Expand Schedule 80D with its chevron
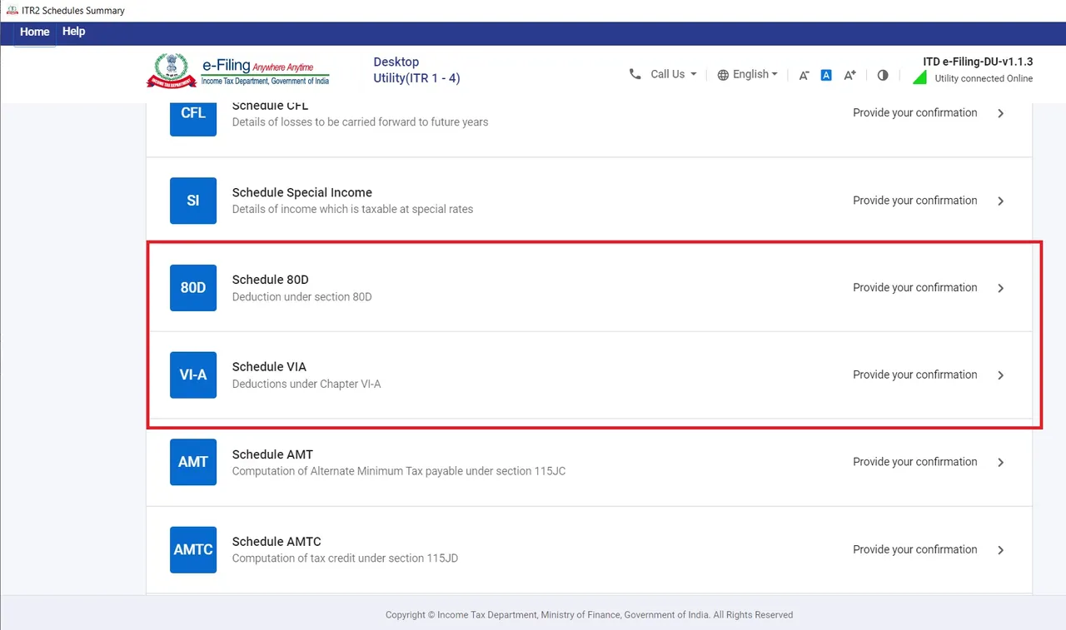Screen dimensions: 1066x630 [1001, 288]
